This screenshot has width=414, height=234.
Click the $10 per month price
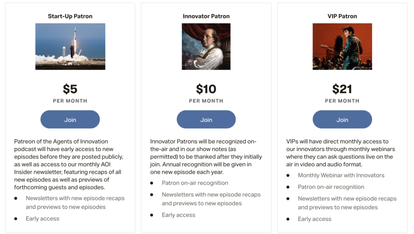(206, 89)
